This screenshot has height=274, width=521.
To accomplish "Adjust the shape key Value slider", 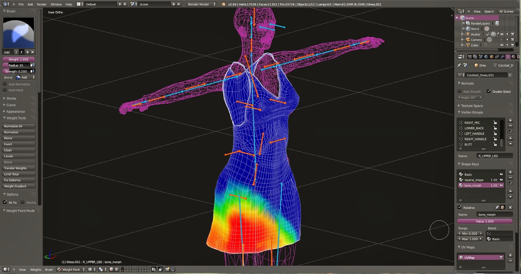I will [x=485, y=221].
